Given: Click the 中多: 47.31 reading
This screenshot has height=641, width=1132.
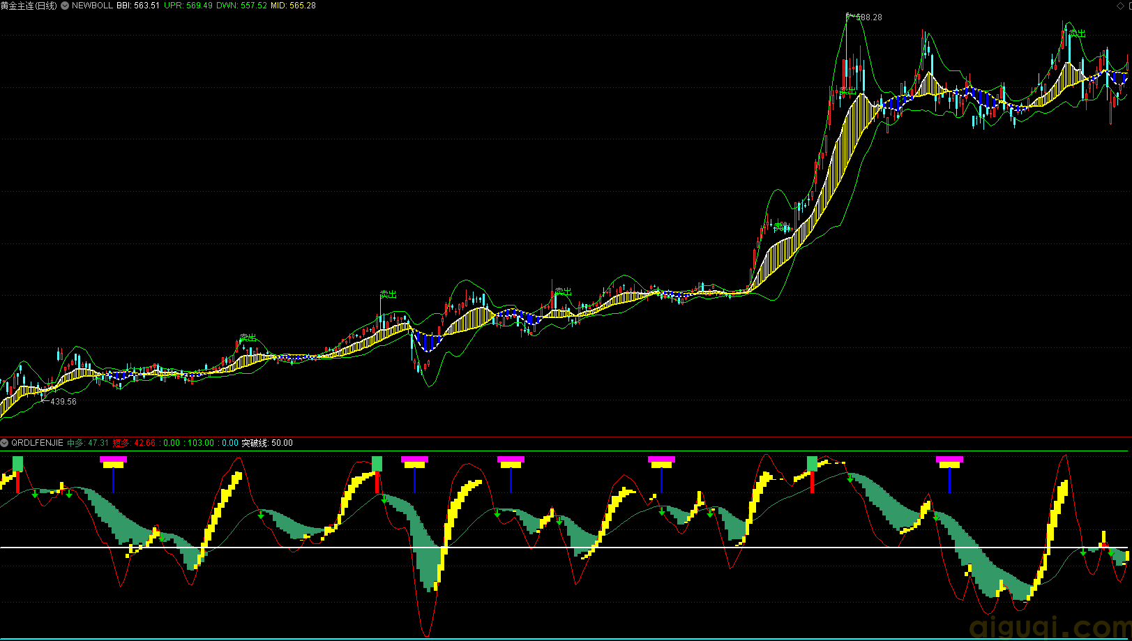Looking at the screenshot, I should coord(88,443).
